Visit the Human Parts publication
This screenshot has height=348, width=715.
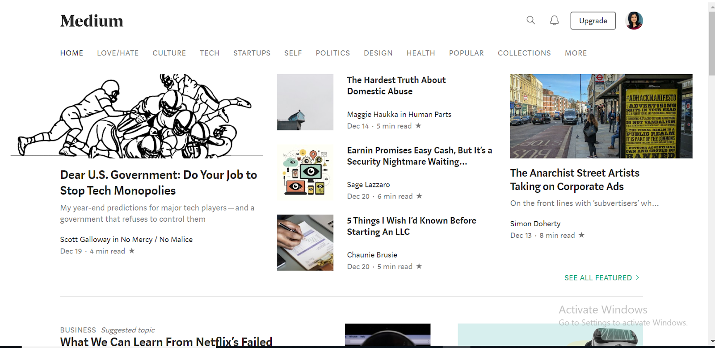[430, 114]
